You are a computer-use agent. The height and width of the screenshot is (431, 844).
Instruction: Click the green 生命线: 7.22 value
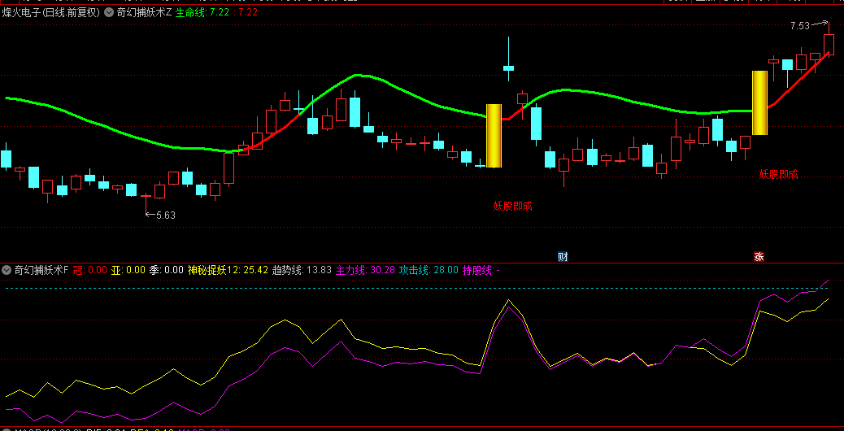[202, 12]
